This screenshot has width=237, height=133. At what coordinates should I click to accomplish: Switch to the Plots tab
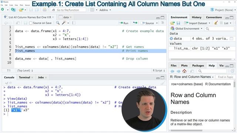(184, 65)
